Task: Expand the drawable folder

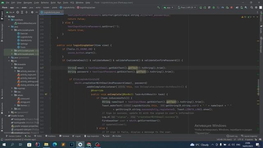Action: pyautogui.click(x=12, y=64)
